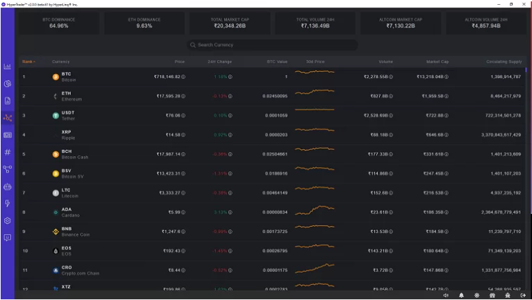Select the Cardano currency name
This screenshot has width=532, height=300.
coord(71,215)
